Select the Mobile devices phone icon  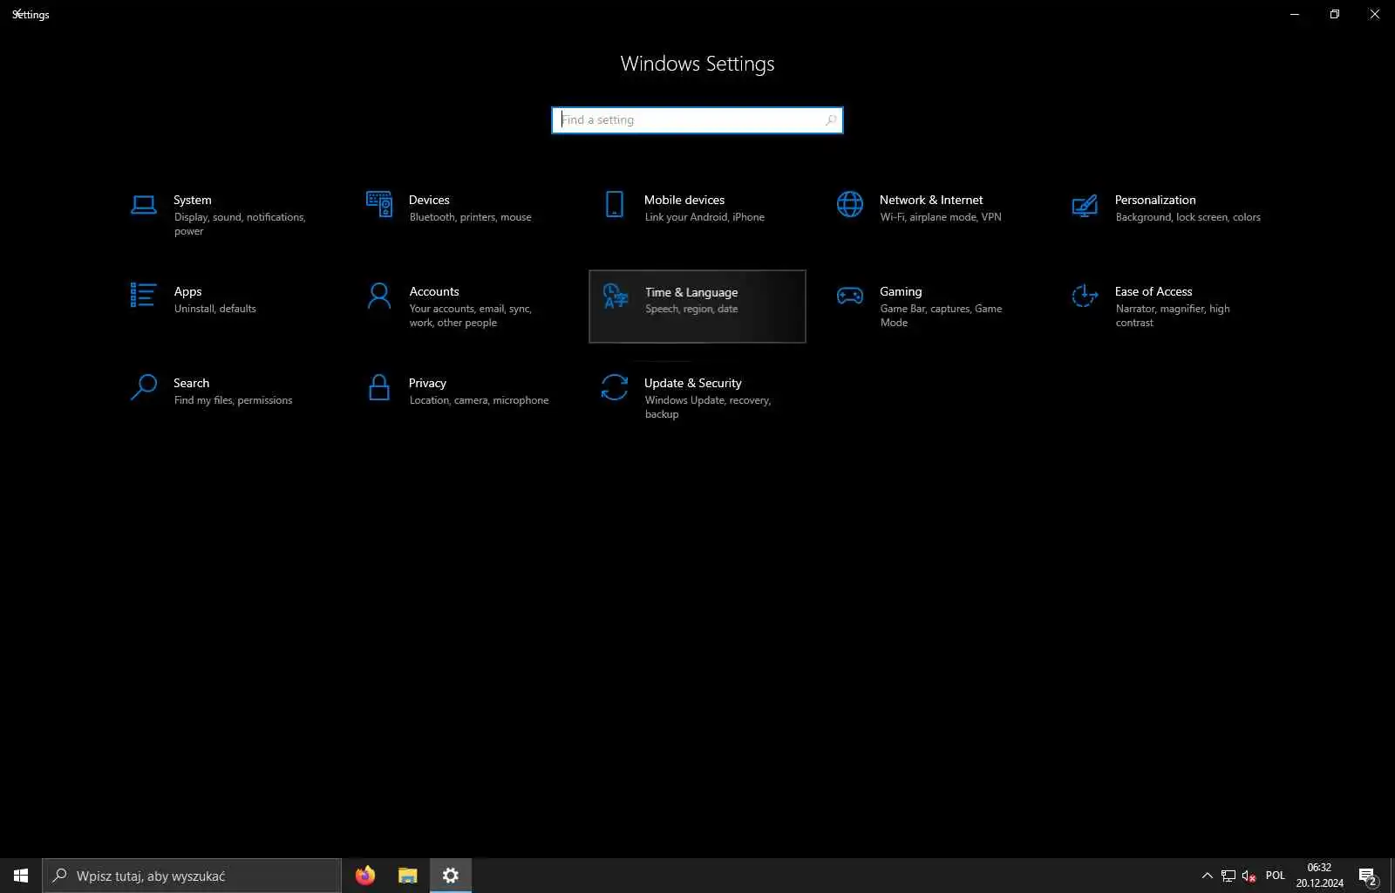tap(615, 204)
